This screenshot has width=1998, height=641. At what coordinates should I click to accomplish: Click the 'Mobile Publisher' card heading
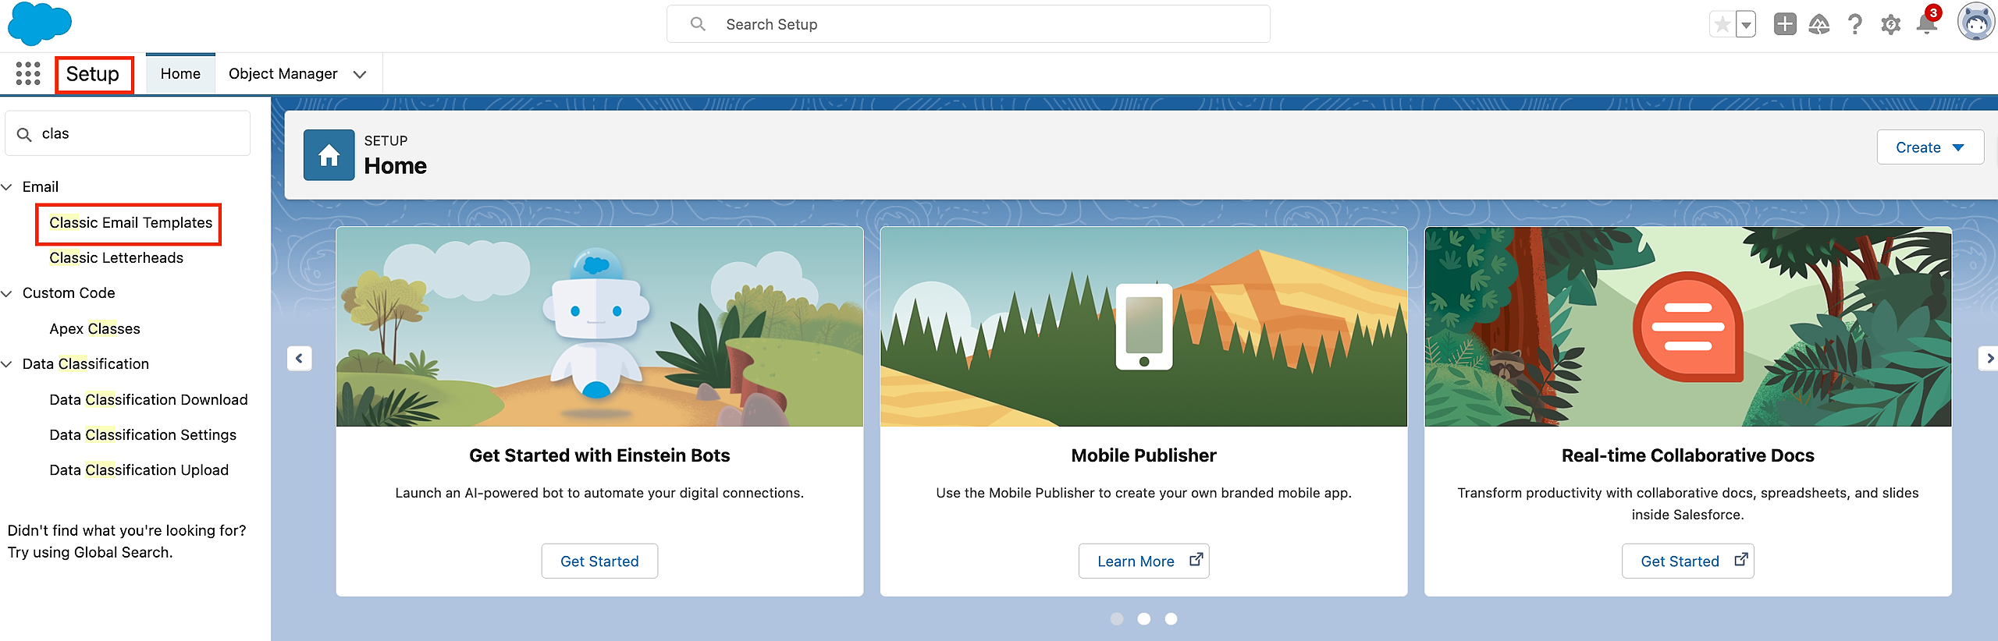click(x=1144, y=455)
